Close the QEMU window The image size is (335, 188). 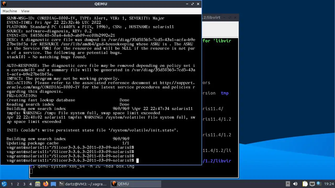coord(198,4)
